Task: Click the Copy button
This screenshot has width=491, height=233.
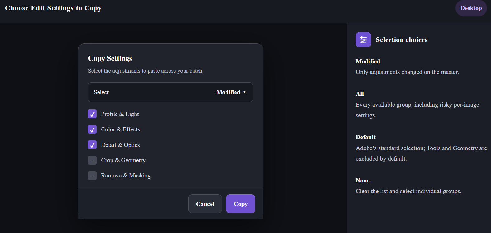Action: (x=241, y=204)
